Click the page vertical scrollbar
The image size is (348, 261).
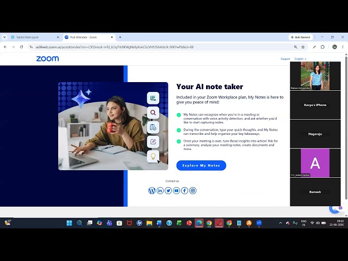click(x=346, y=128)
